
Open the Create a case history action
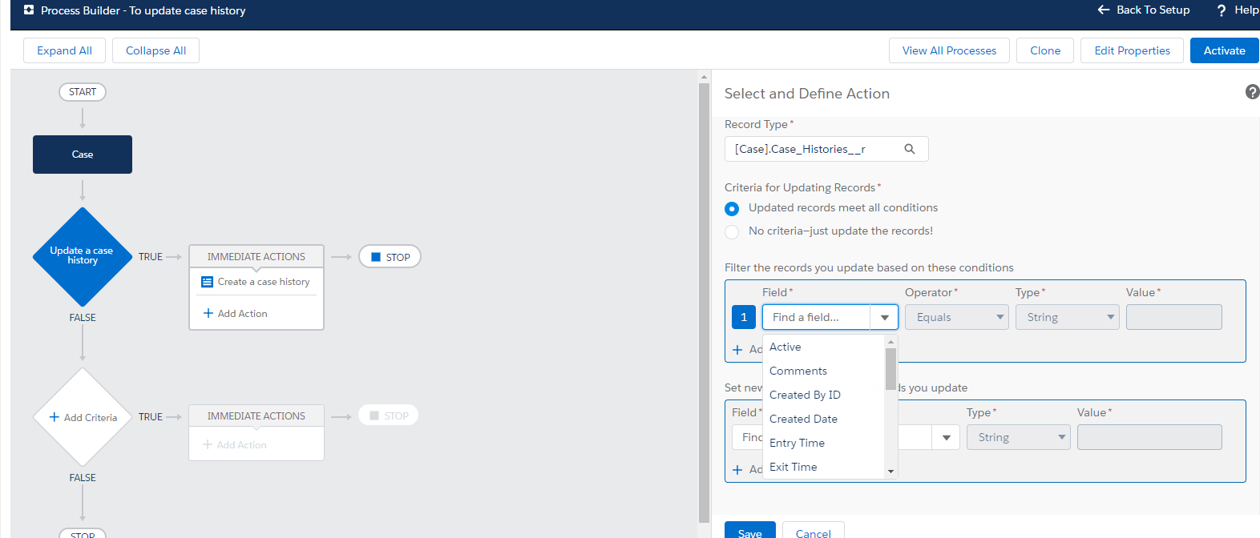(263, 282)
